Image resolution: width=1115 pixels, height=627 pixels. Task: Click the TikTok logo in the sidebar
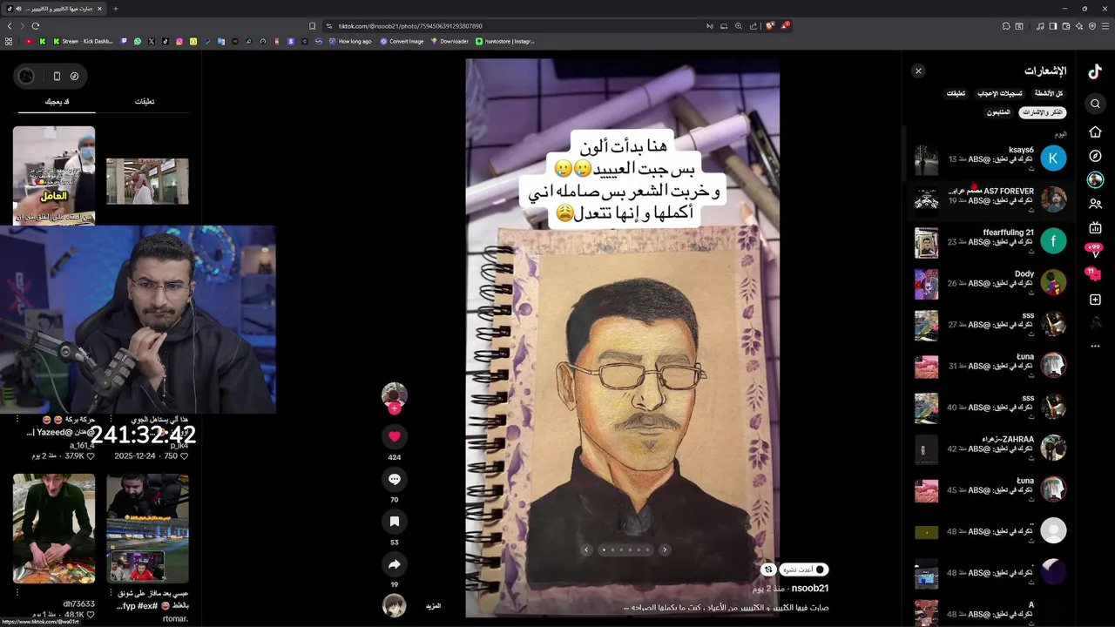(x=1095, y=71)
